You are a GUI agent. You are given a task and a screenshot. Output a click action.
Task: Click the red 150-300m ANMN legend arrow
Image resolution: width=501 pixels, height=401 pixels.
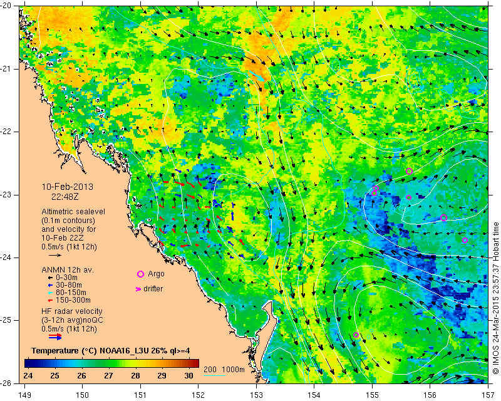pyautogui.click(x=49, y=300)
